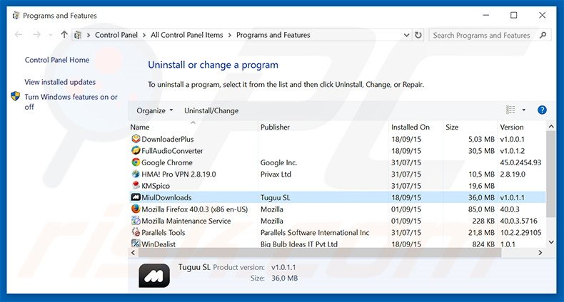This screenshot has width=564, height=302.
Task: Select the WinDealist entry name
Action: point(158,244)
